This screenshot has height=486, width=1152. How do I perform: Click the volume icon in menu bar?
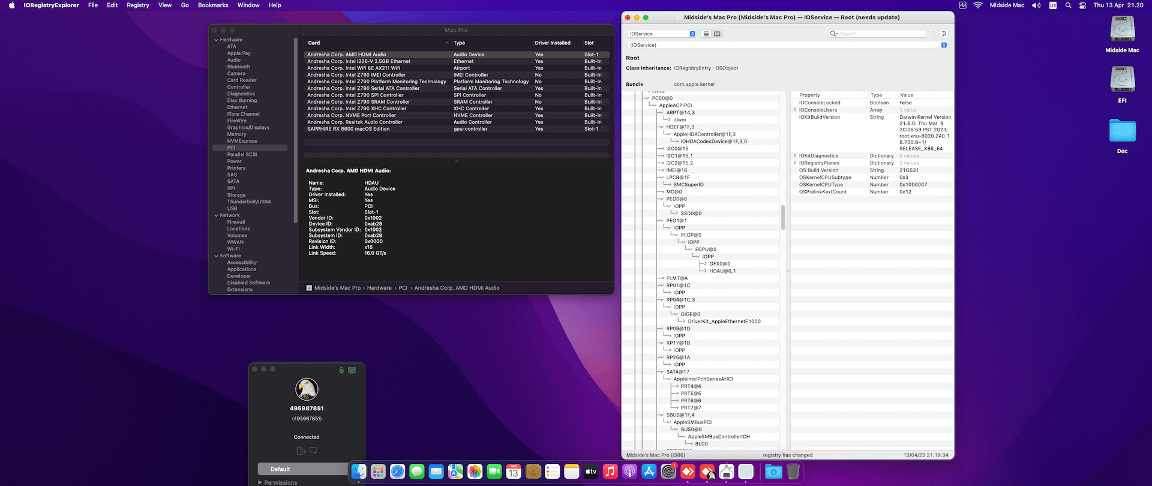click(x=1036, y=5)
